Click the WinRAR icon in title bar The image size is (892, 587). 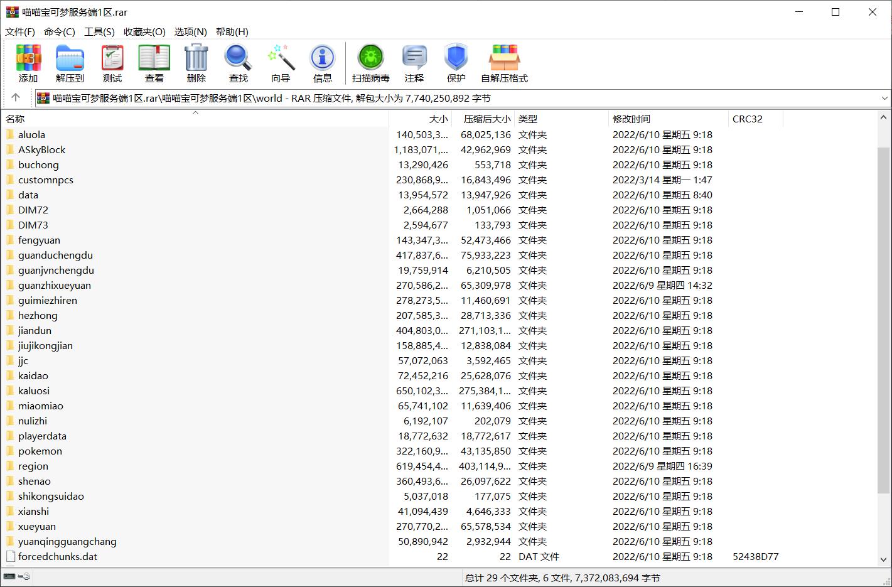pyautogui.click(x=13, y=12)
